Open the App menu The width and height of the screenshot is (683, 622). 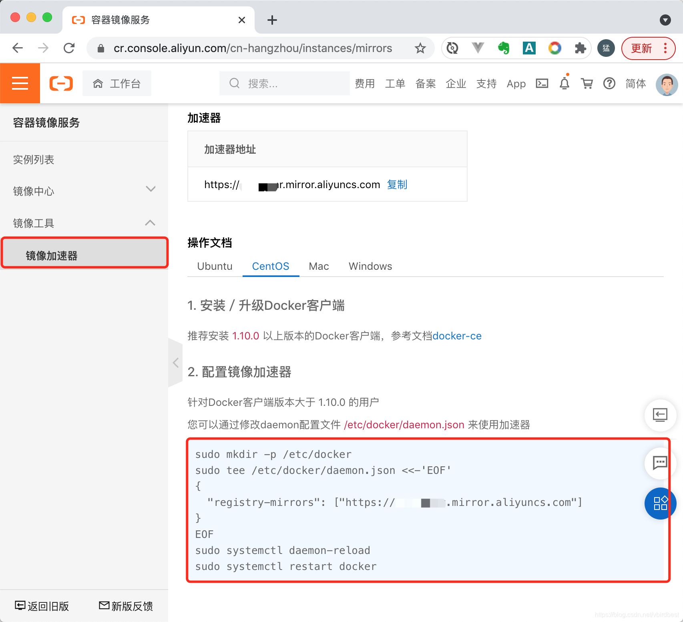click(516, 84)
